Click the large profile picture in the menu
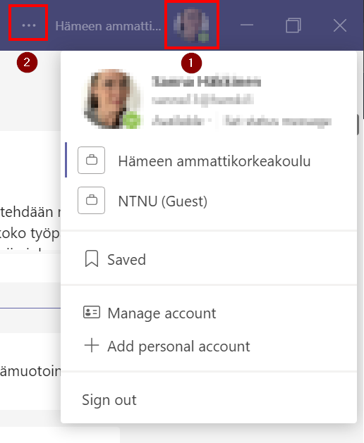 [x=112, y=99]
